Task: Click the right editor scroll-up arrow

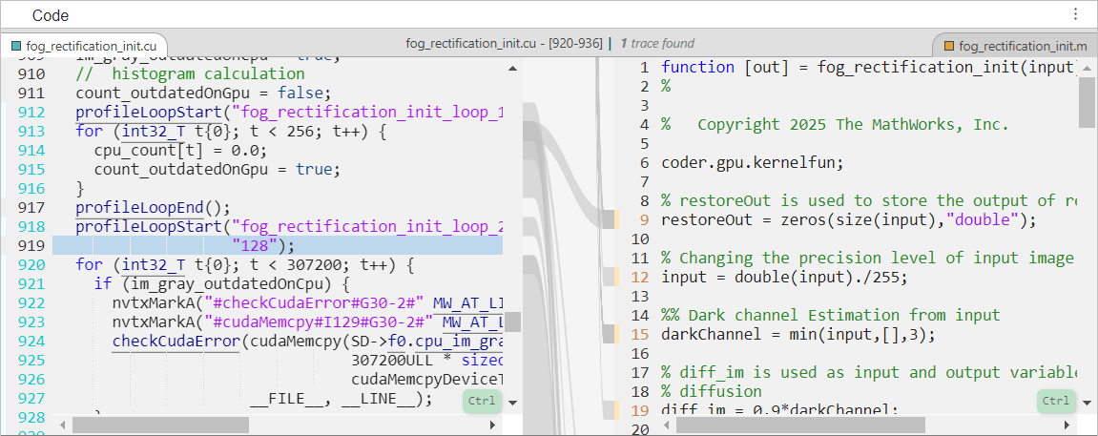Action: point(1087,69)
